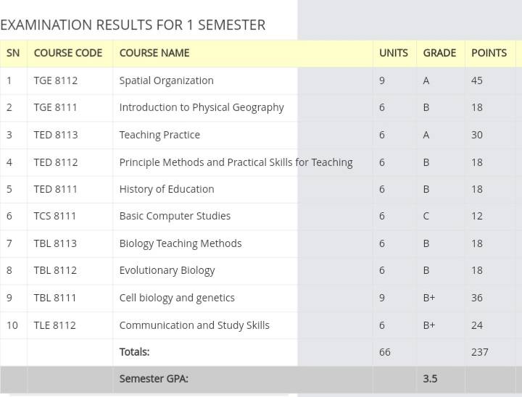Click the COURSE CODE column header
The width and height of the screenshot is (522, 397).
coord(68,53)
